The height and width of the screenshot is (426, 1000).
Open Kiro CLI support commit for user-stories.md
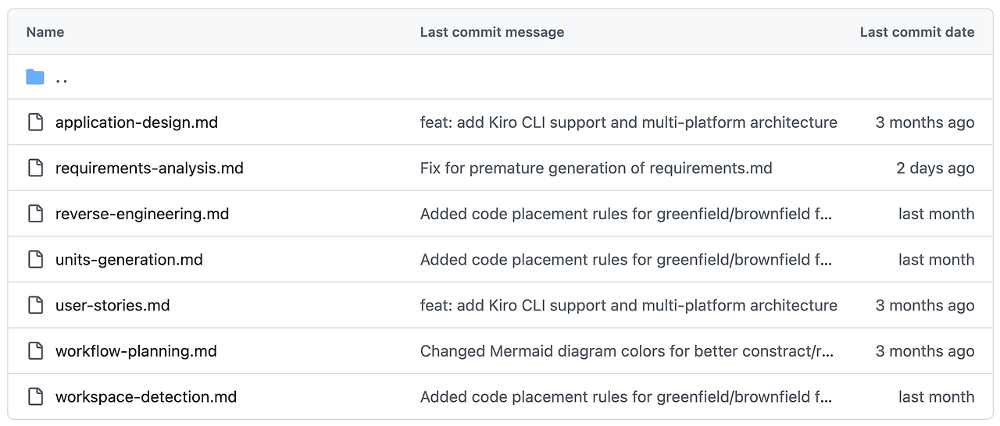(x=628, y=305)
